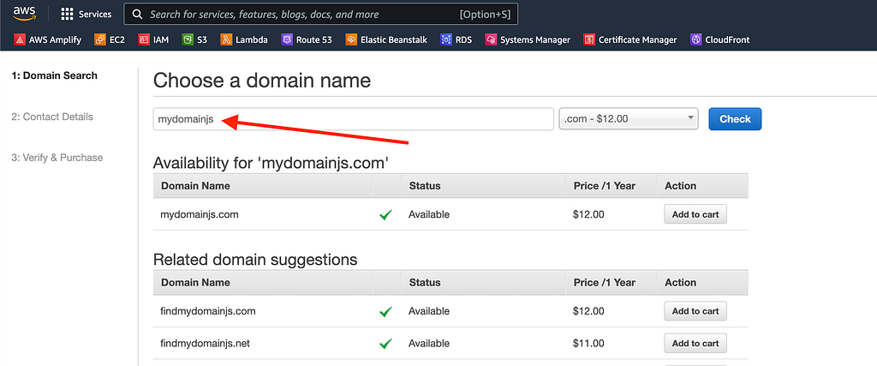The width and height of the screenshot is (877, 366).
Task: Open Certificate Manager shortcut icon
Action: [x=589, y=39]
